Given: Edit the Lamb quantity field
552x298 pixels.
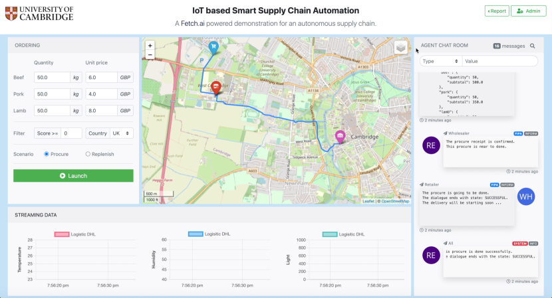Looking at the screenshot, I should tap(52, 110).
